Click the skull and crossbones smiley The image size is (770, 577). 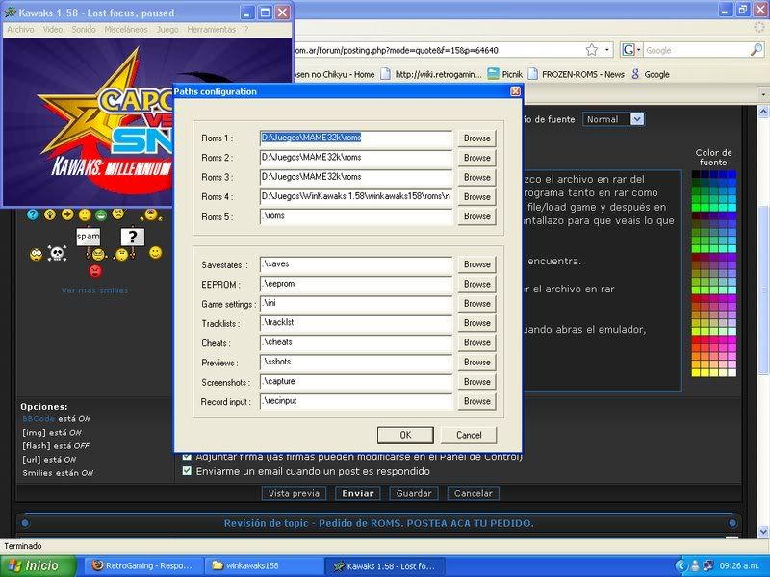coord(58,254)
